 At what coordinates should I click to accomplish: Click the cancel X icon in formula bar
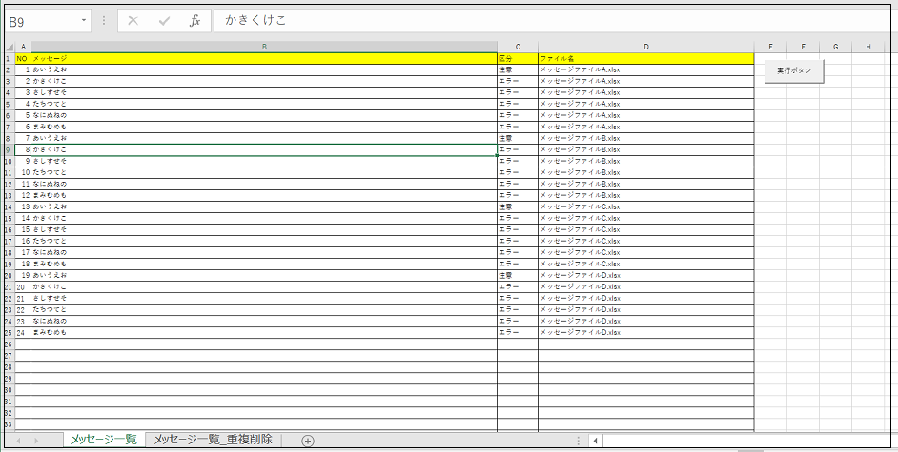coord(133,21)
